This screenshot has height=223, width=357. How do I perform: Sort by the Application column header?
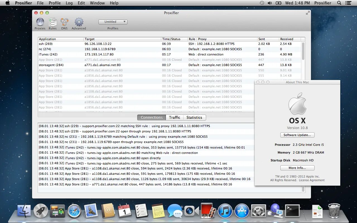[x=61, y=39]
